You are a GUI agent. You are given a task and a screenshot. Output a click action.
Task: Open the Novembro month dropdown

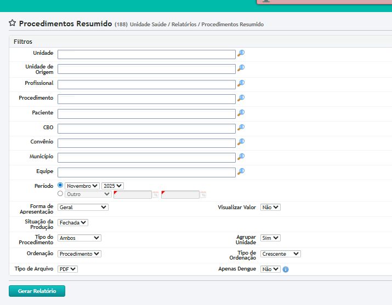(82, 186)
